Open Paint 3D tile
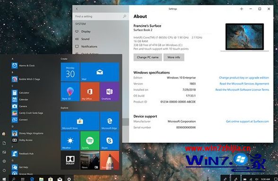 pyautogui.click(x=70, y=92)
